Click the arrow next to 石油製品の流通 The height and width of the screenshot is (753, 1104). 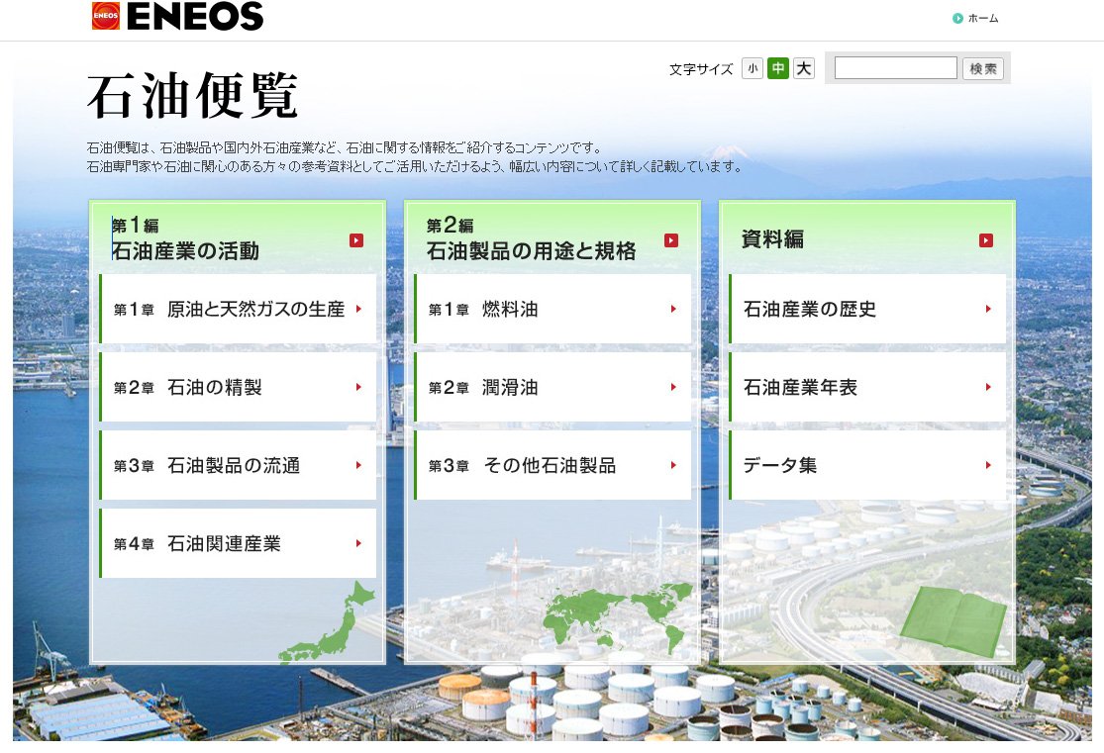coord(358,465)
